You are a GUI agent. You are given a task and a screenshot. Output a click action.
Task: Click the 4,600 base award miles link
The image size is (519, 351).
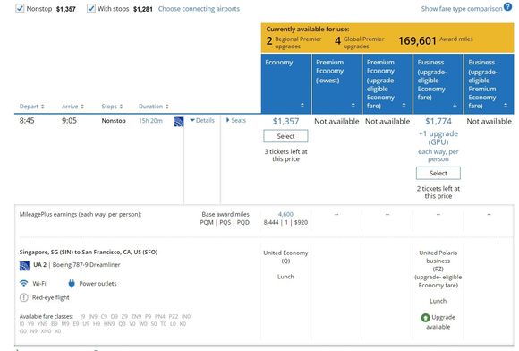coord(285,214)
